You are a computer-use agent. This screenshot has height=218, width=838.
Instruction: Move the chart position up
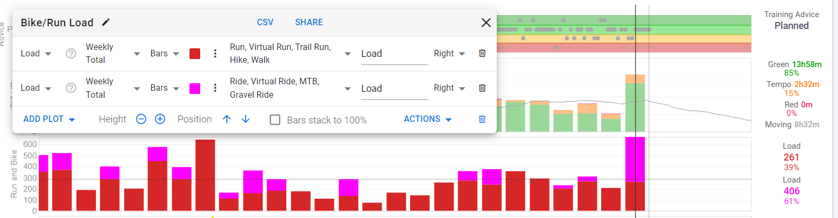coord(227,119)
